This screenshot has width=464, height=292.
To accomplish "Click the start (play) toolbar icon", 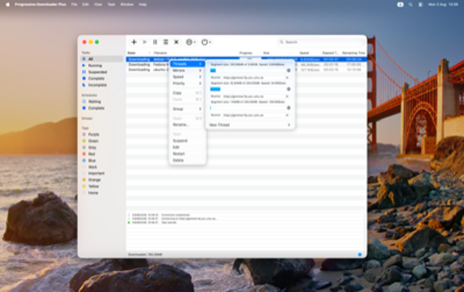I will (x=145, y=42).
